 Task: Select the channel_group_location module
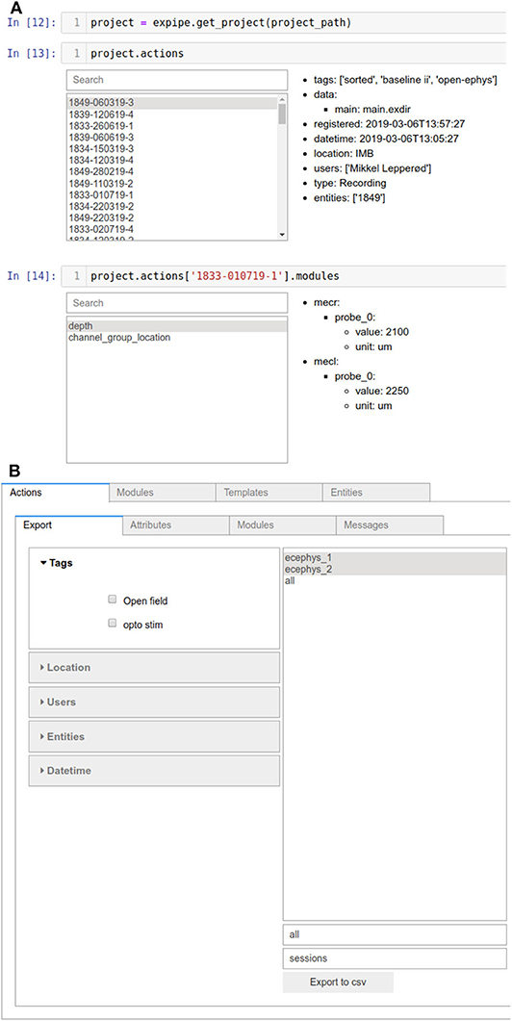click(x=176, y=338)
